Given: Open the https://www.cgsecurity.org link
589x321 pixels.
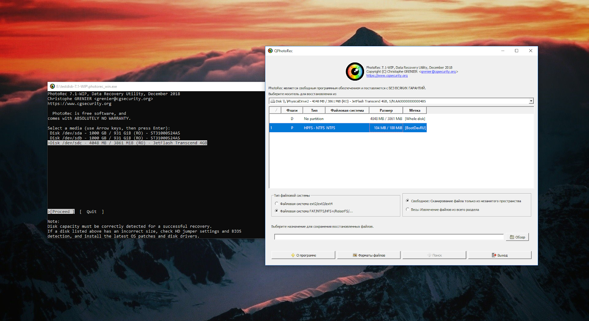Looking at the screenshot, I should pyautogui.click(x=387, y=76).
